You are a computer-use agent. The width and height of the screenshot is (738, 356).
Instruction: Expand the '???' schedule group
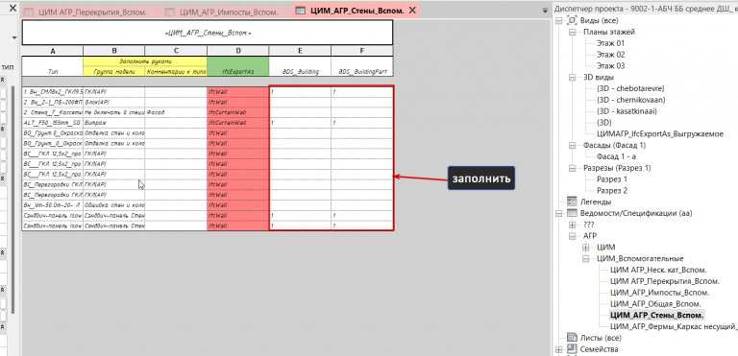tap(573, 225)
